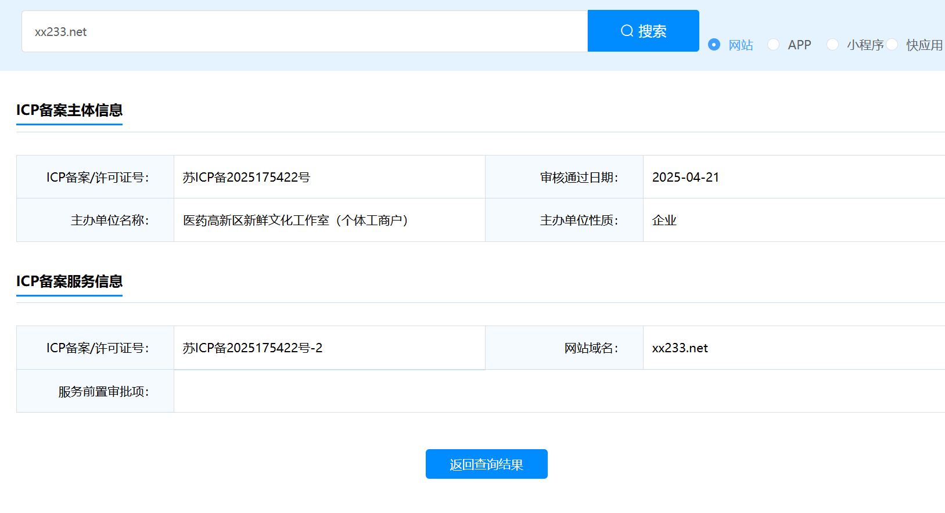The width and height of the screenshot is (945, 513).
Task: Click the 网站域名 label cell
Action: pos(565,348)
